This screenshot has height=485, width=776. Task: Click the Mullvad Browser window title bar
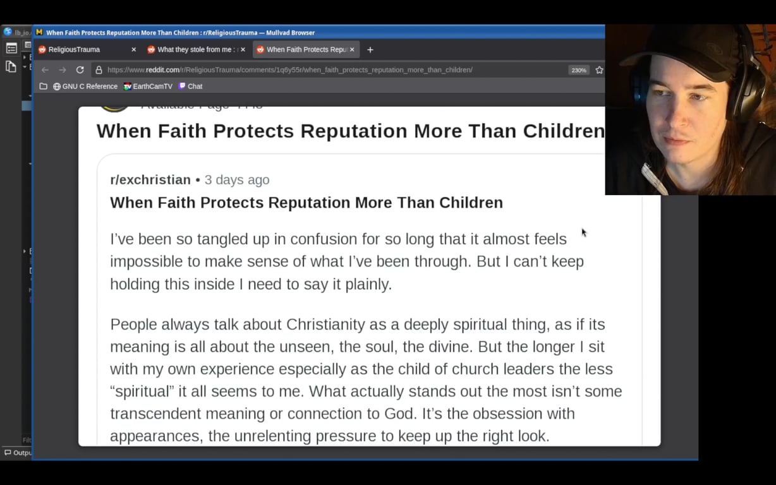tap(319, 32)
